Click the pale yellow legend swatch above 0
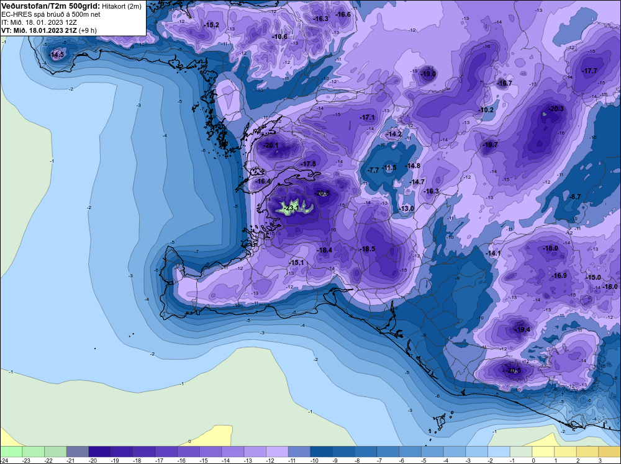This screenshot has height=464, width=621. pyautogui.click(x=543, y=452)
